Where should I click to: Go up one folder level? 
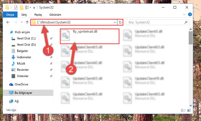[x=27, y=22]
